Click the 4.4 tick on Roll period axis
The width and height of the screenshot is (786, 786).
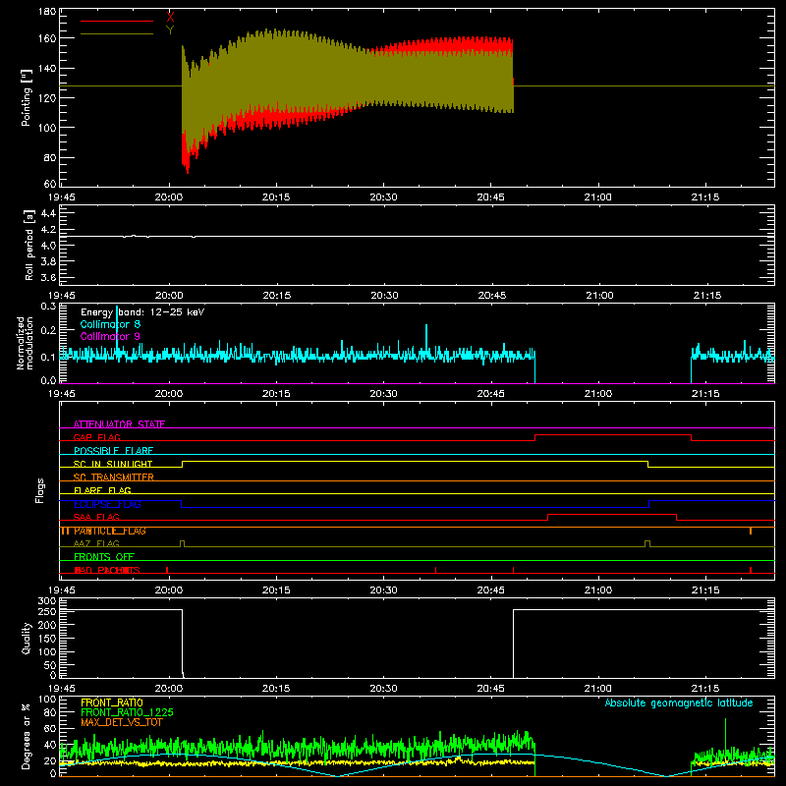pos(48,213)
